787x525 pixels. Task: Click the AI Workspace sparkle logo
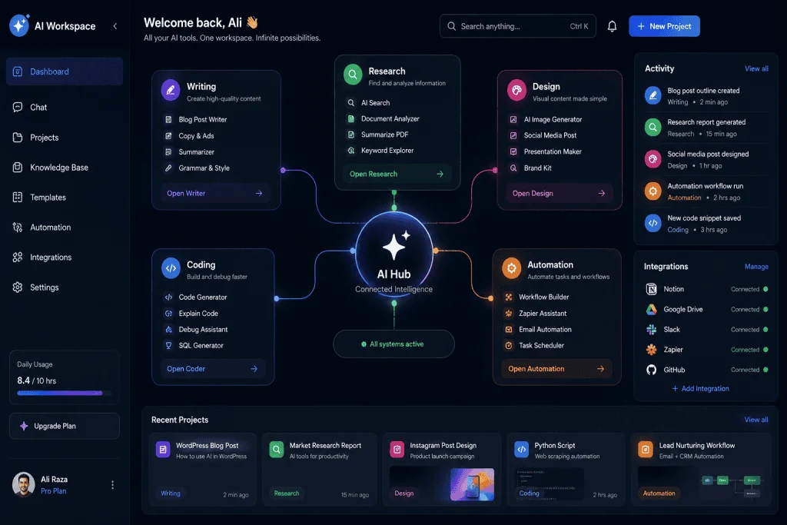(x=19, y=25)
